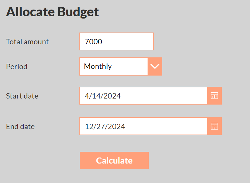
Task: Click the Start date label
Action: (x=22, y=96)
